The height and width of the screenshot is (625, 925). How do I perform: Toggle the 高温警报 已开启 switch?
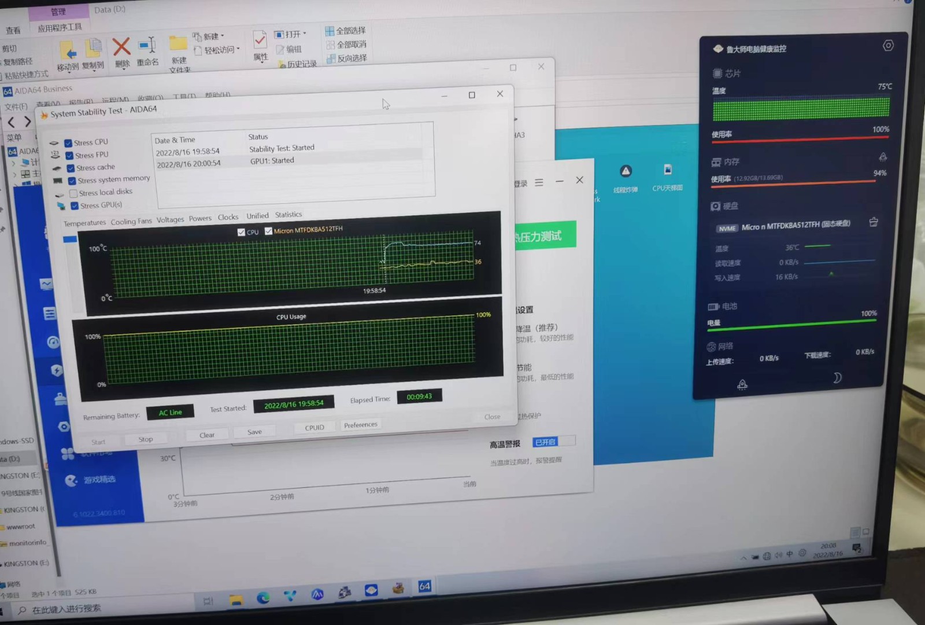pos(553,442)
